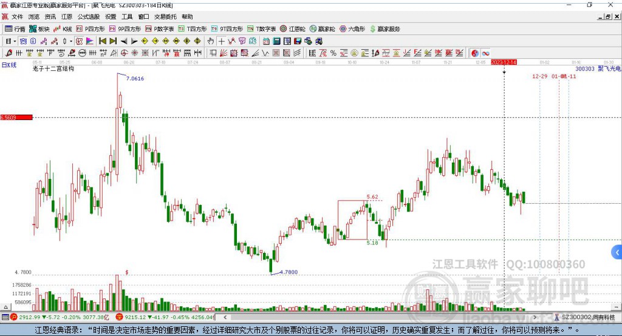Jump to first bar with green skip-back icon
Viewport: 622px width, 336px height.
[x=102, y=41]
